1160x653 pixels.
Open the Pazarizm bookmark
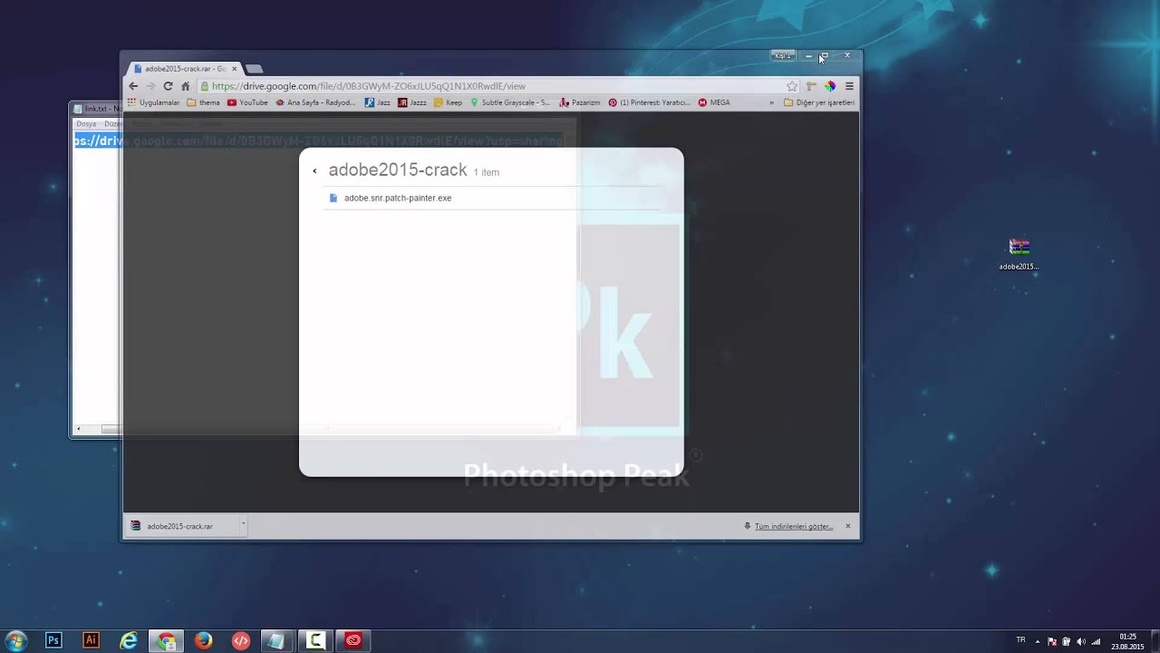click(580, 102)
